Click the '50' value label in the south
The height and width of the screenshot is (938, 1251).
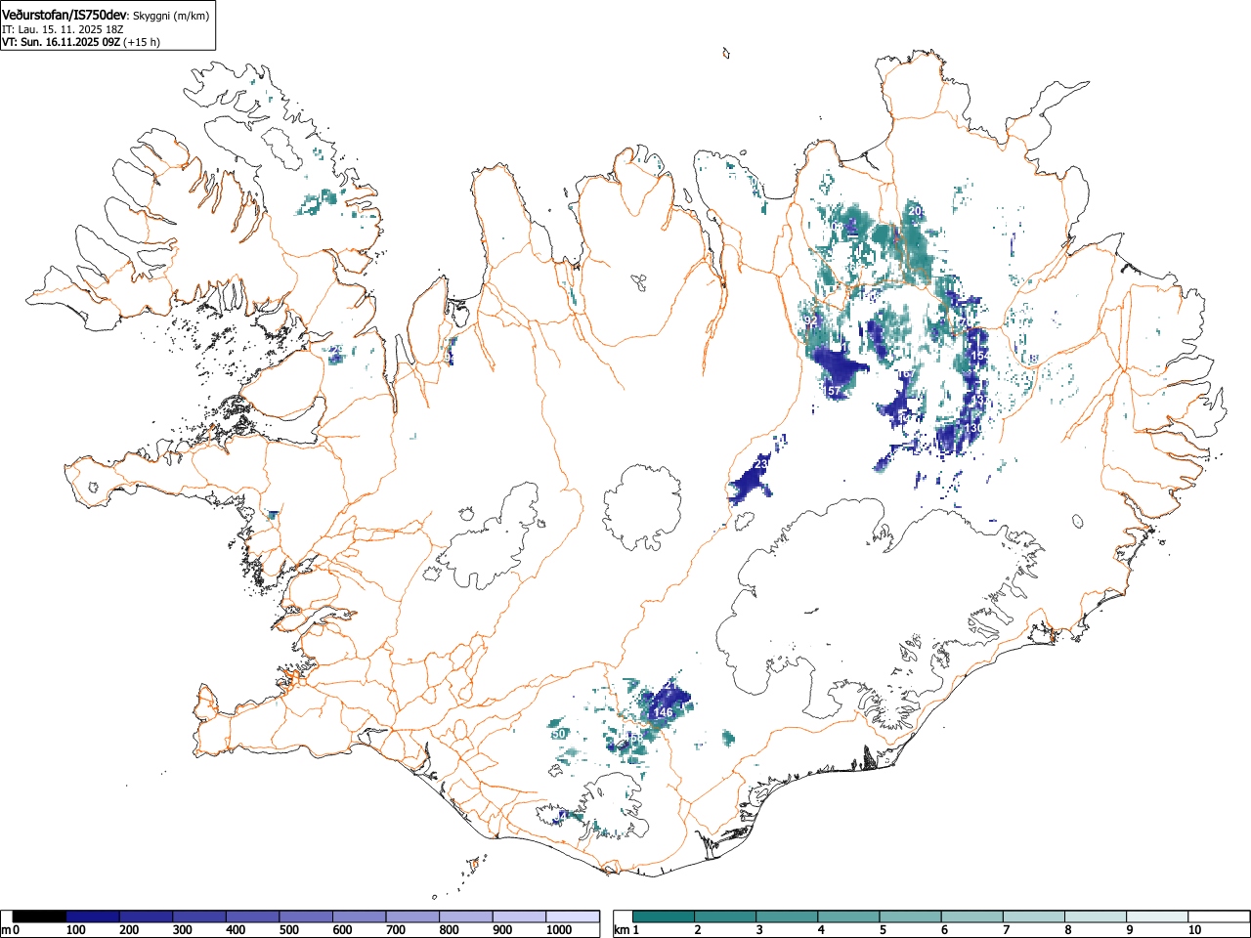559,734
